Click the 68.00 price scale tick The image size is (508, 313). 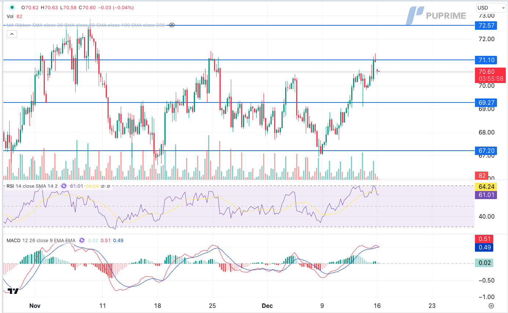(x=487, y=133)
